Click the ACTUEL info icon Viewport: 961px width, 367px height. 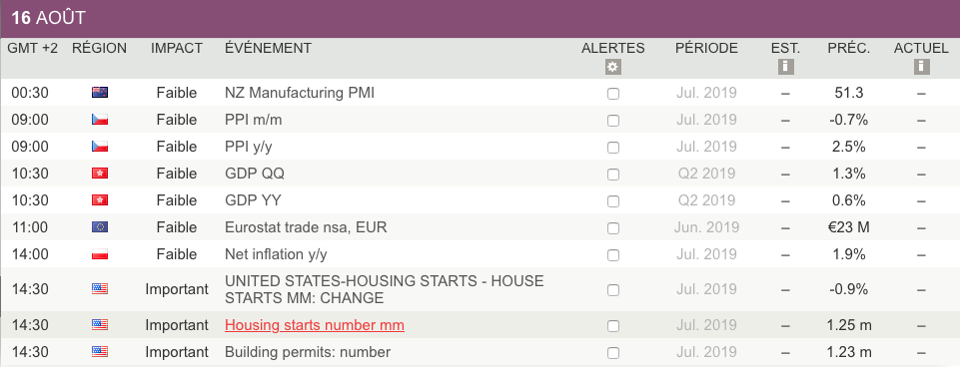[921, 67]
